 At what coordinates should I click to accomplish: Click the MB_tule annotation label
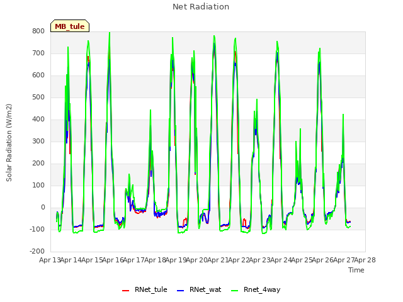(x=70, y=26)
